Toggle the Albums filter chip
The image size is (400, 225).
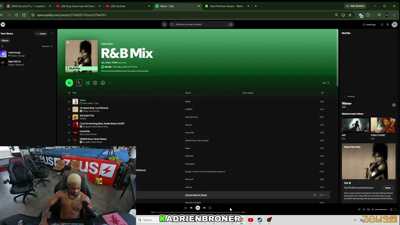5,40
